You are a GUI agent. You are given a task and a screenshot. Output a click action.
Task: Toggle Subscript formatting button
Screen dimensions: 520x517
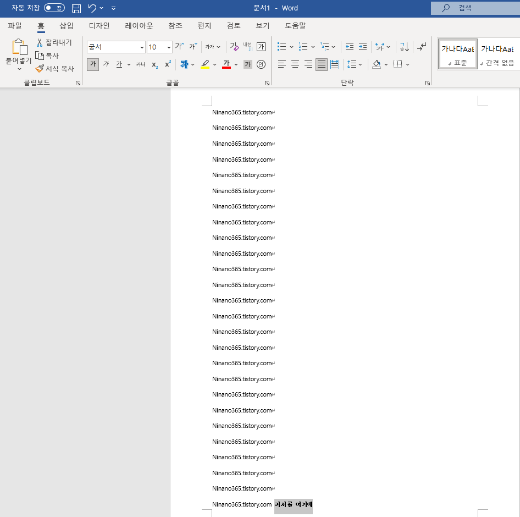(154, 64)
